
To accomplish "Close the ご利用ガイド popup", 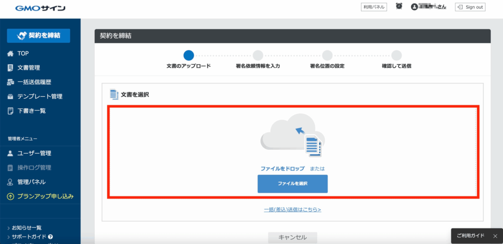I will click(495, 236).
